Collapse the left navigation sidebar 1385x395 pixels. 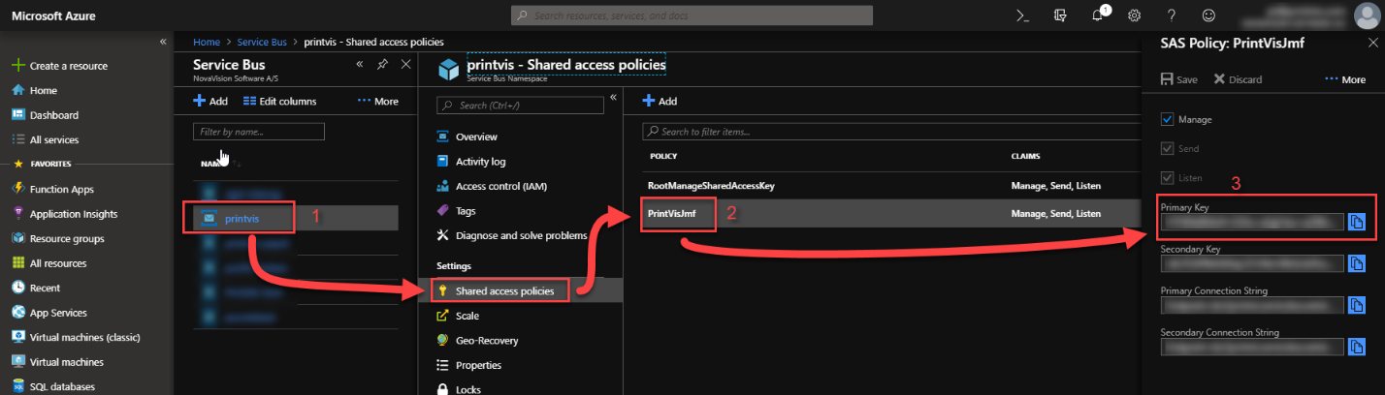163,42
